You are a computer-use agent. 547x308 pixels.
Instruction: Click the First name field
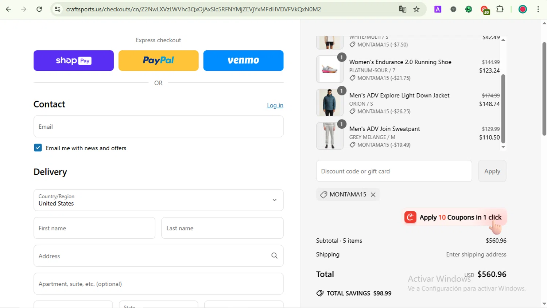tap(94, 228)
